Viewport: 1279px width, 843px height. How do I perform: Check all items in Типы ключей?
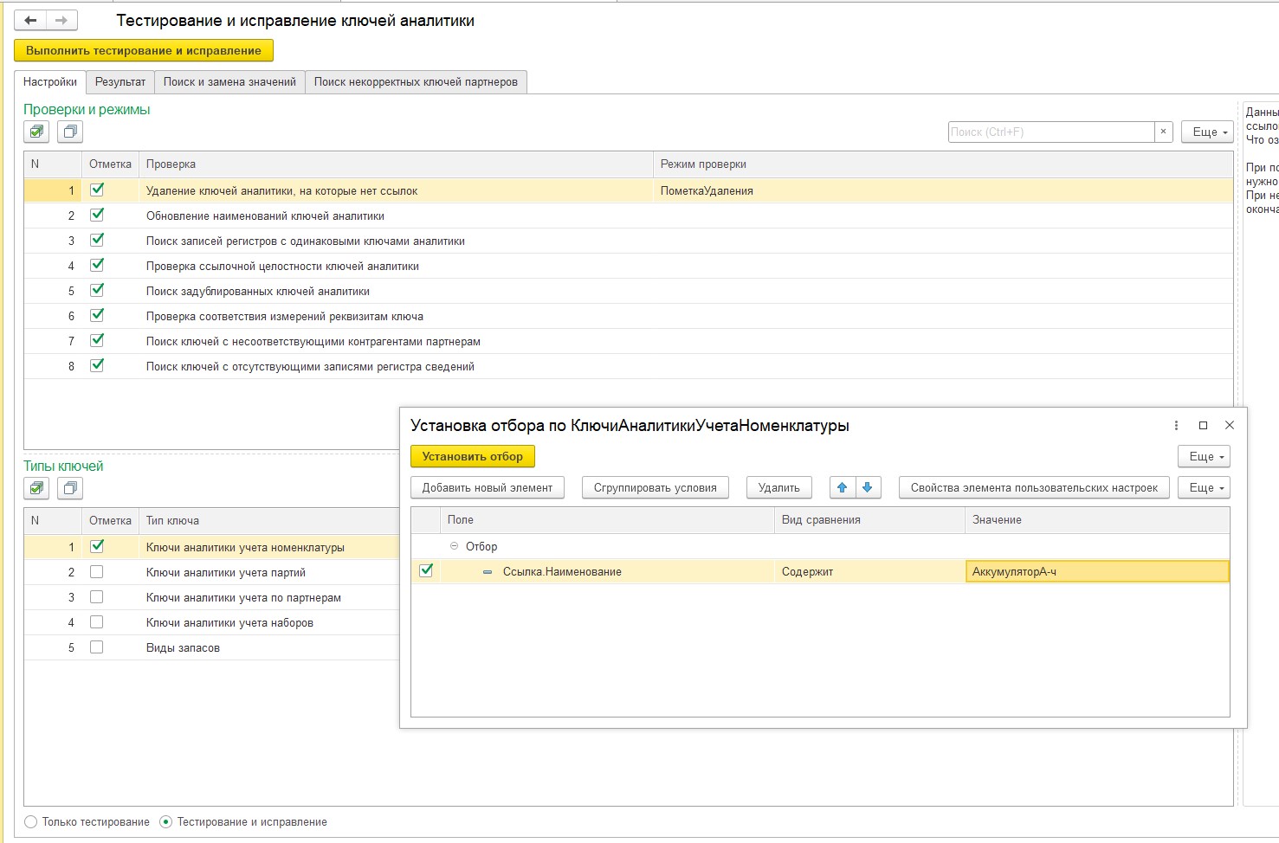point(36,489)
